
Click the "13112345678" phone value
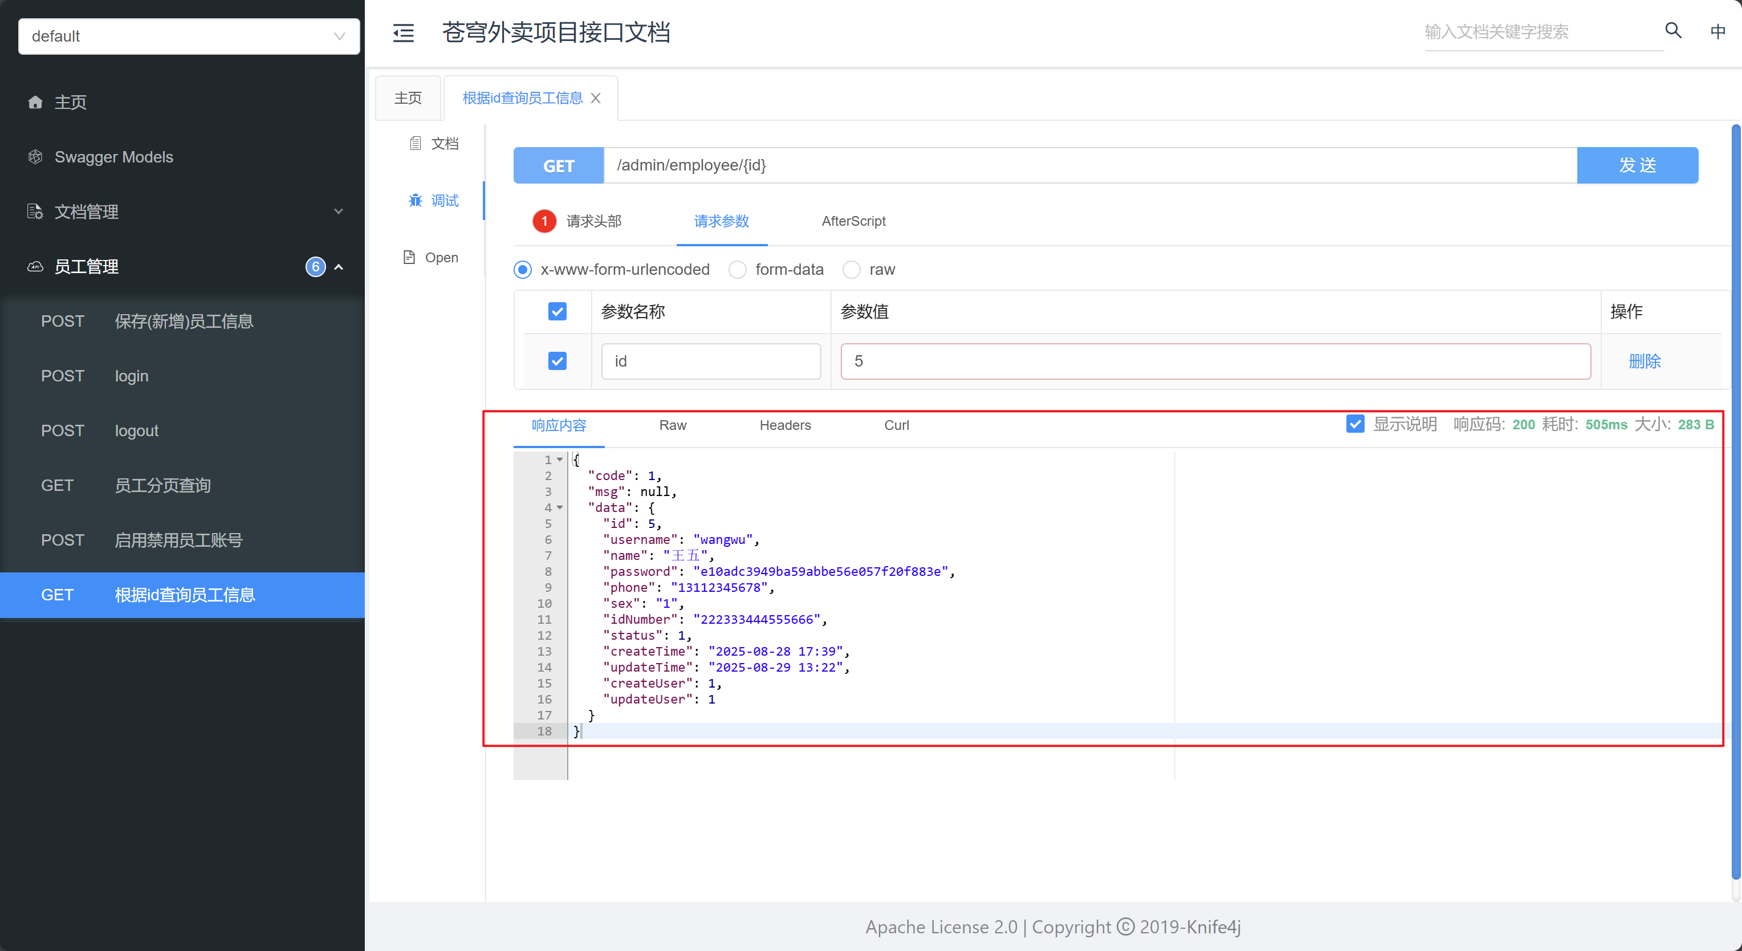(x=719, y=588)
